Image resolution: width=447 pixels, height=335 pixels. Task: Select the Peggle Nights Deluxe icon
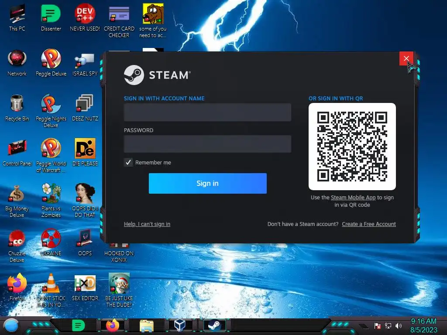(x=51, y=110)
